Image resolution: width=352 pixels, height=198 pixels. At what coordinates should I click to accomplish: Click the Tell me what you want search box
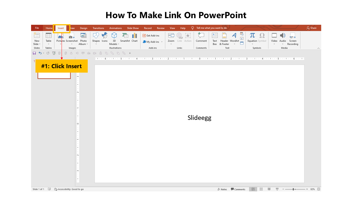(x=211, y=28)
